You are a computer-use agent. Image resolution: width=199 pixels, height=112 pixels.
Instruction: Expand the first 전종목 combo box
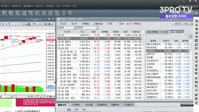75,28
